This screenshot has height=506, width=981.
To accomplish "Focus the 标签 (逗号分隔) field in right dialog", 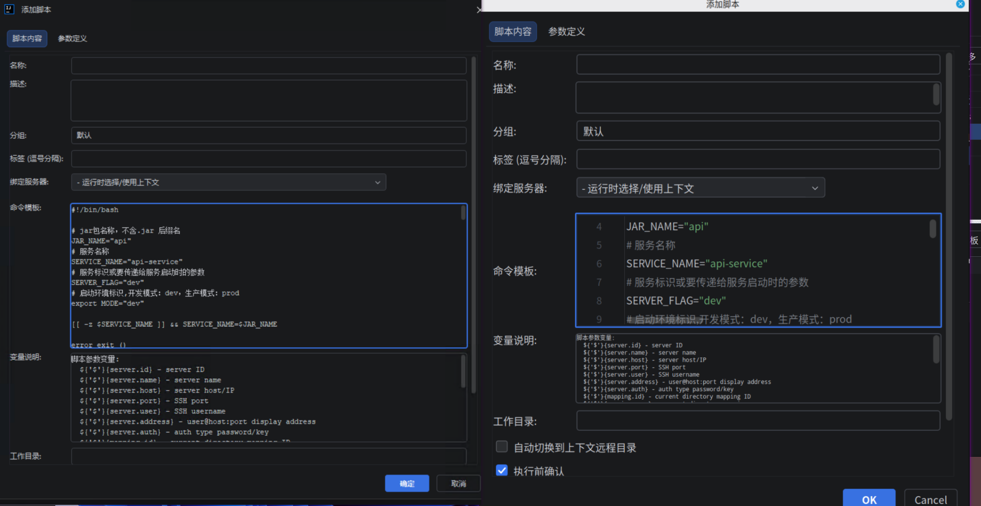I will click(758, 159).
